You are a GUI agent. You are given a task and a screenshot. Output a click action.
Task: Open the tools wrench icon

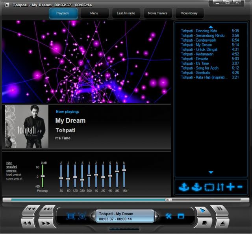click(169, 216)
